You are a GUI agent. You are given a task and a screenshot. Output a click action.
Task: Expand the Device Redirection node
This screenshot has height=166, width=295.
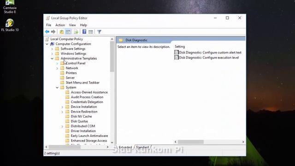[62, 112]
